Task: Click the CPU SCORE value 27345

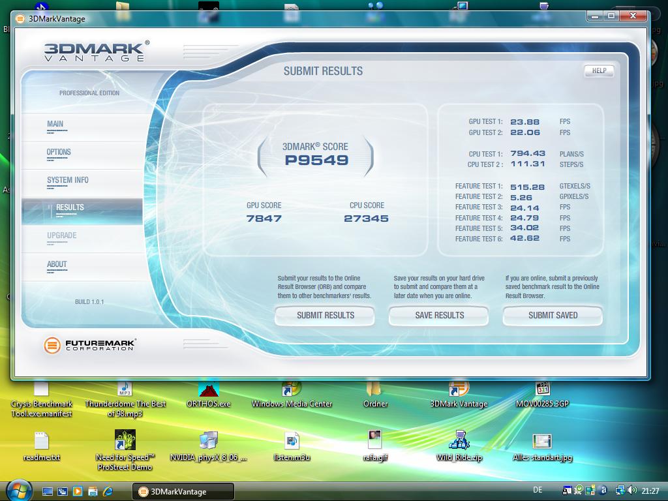Action: coord(366,219)
